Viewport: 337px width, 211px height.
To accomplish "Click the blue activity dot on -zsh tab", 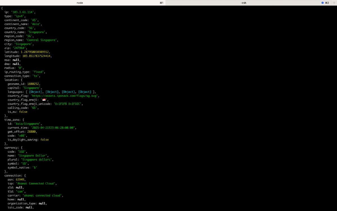I will 323,3.
